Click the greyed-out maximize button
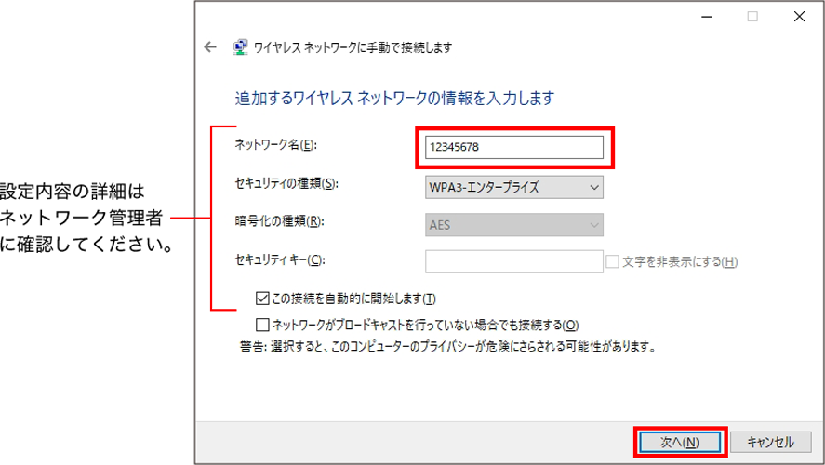 pos(753,17)
